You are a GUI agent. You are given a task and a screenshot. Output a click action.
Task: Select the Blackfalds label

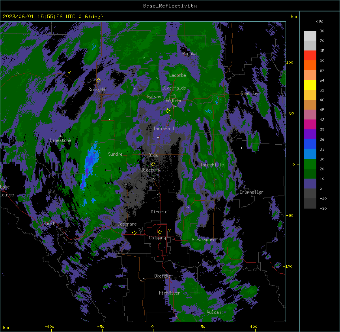click(174, 88)
